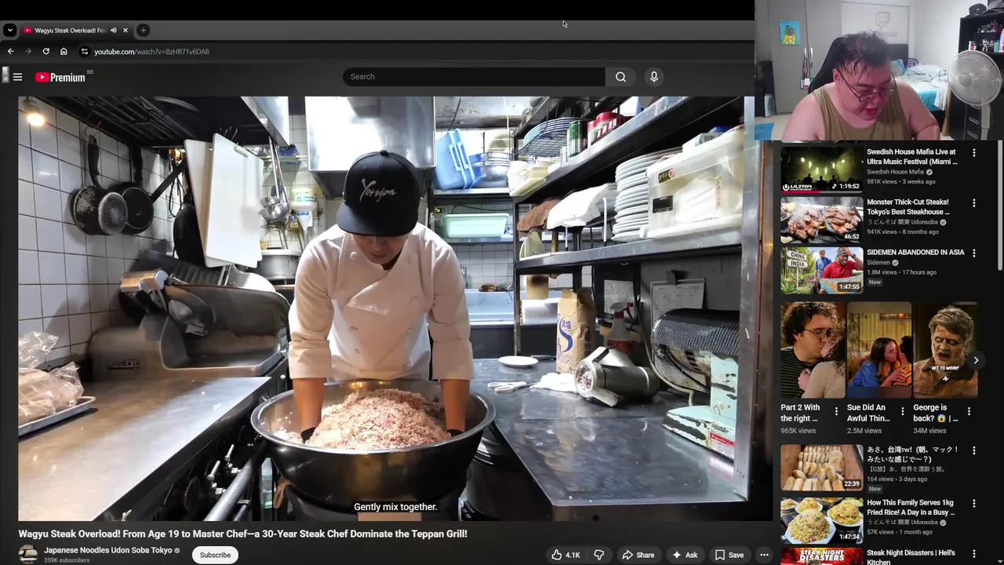Open more actions ellipsis under the video
Screen dimensions: 1004x565
click(764, 555)
